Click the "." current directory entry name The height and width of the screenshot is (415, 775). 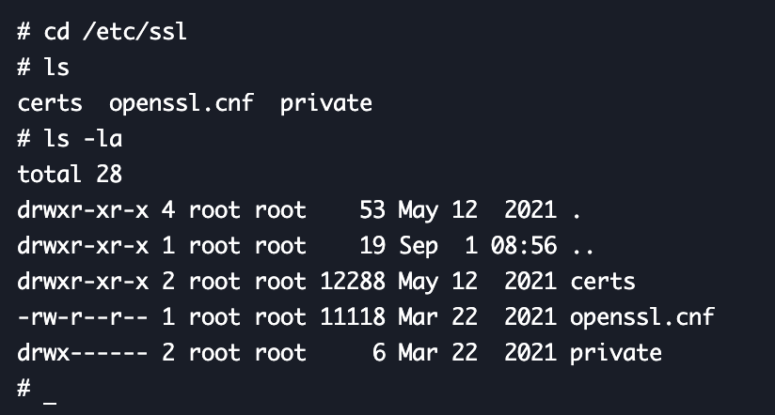576,209
